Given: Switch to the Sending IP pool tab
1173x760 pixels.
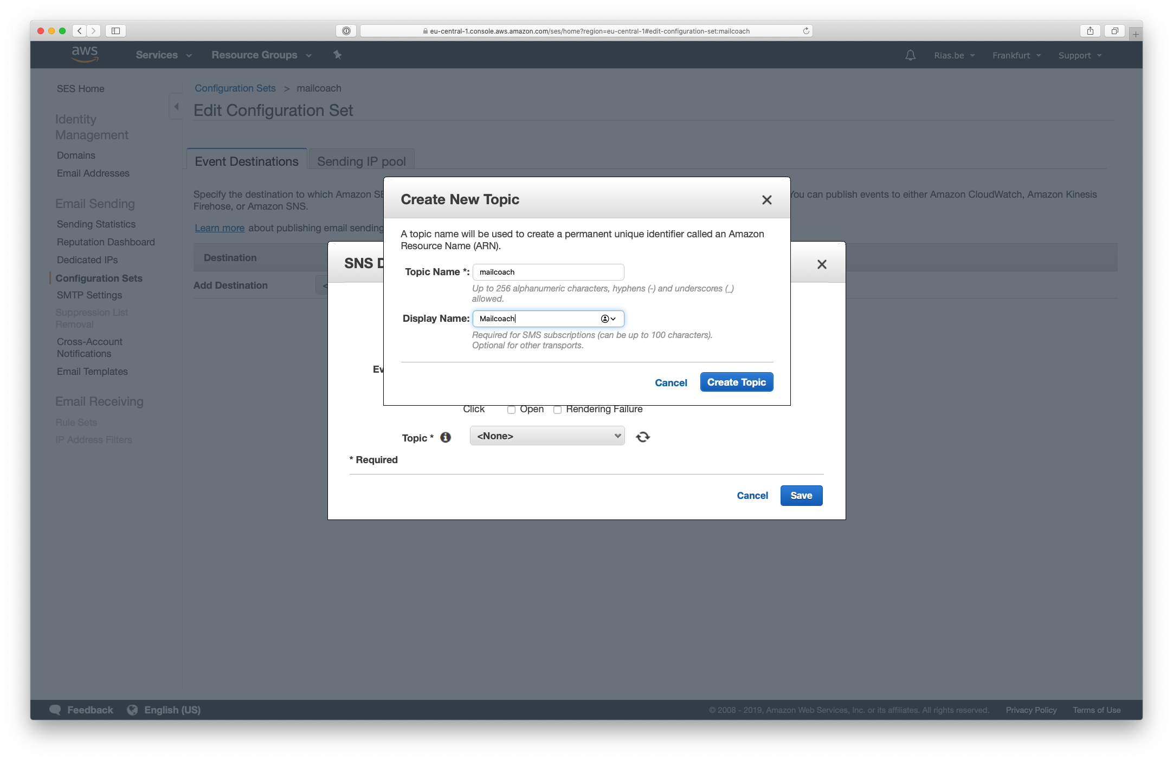Looking at the screenshot, I should click(x=361, y=160).
